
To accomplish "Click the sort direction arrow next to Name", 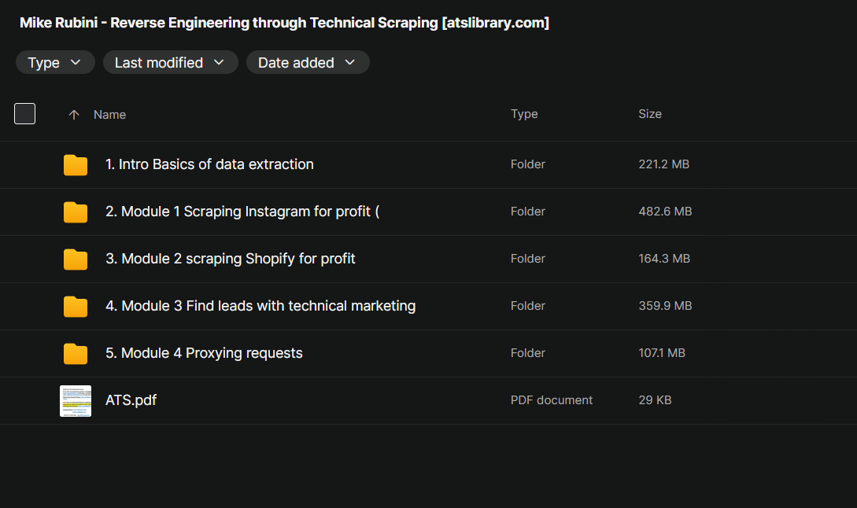I will [x=74, y=115].
